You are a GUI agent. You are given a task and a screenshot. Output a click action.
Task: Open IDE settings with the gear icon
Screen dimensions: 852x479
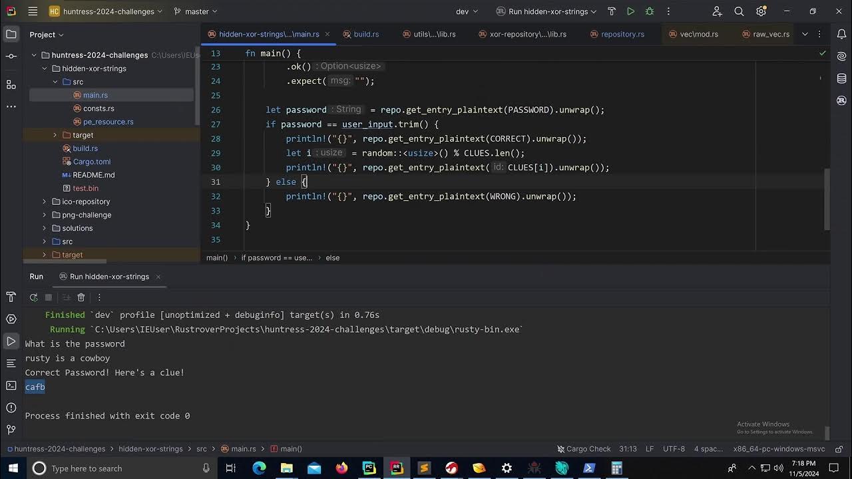click(761, 11)
